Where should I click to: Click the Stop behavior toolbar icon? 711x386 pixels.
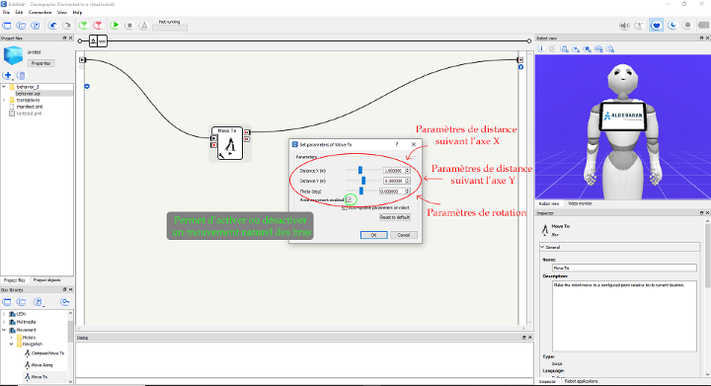[x=129, y=26]
